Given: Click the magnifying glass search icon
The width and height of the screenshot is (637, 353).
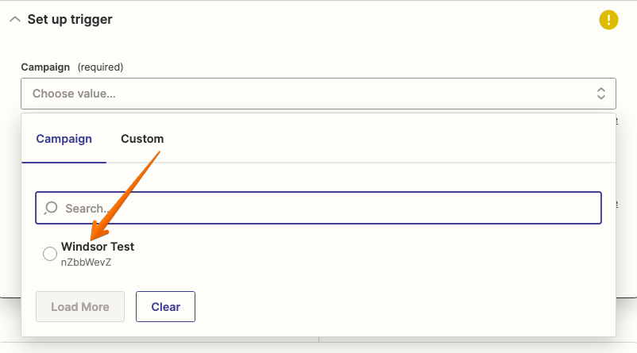Looking at the screenshot, I should 51,208.
